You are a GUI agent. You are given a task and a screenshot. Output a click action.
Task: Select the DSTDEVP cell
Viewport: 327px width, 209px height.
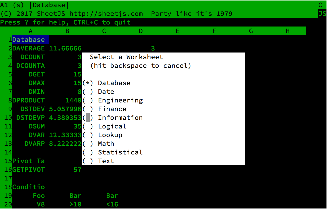click(x=31, y=118)
